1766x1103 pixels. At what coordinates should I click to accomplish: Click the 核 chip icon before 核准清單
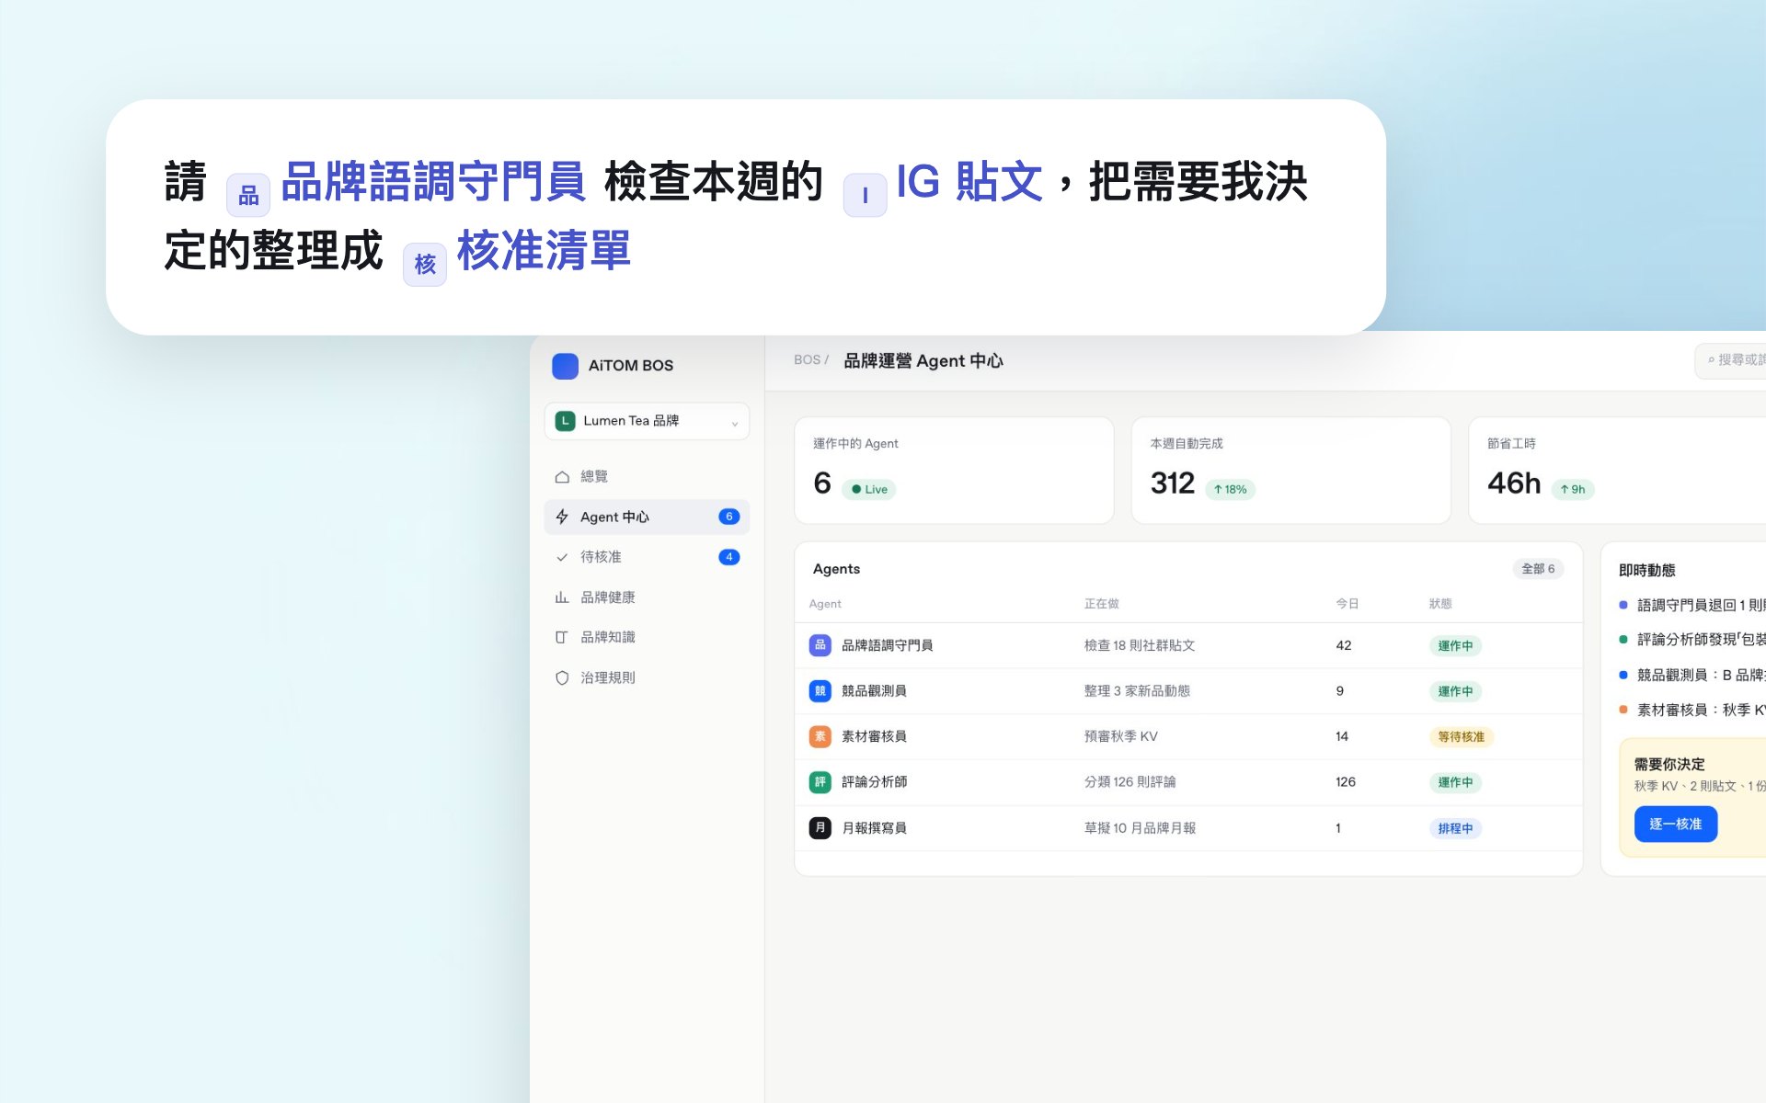(x=425, y=265)
